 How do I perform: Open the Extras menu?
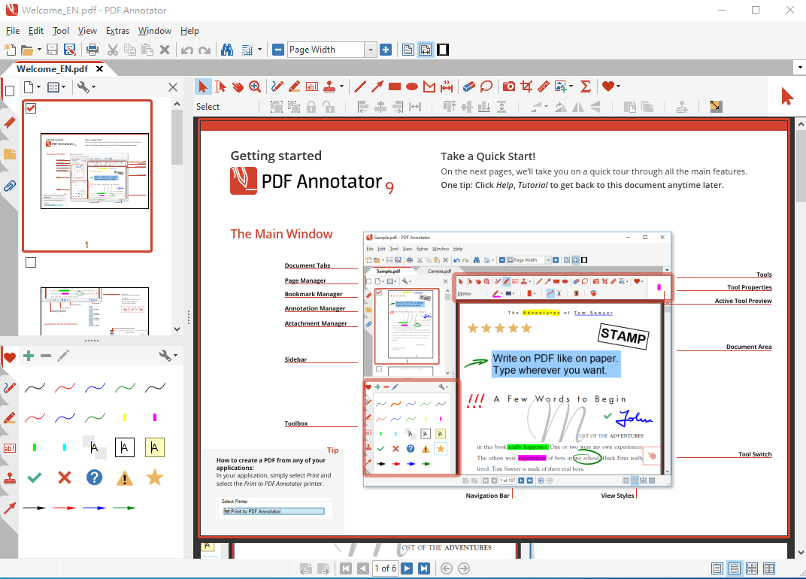click(x=117, y=31)
